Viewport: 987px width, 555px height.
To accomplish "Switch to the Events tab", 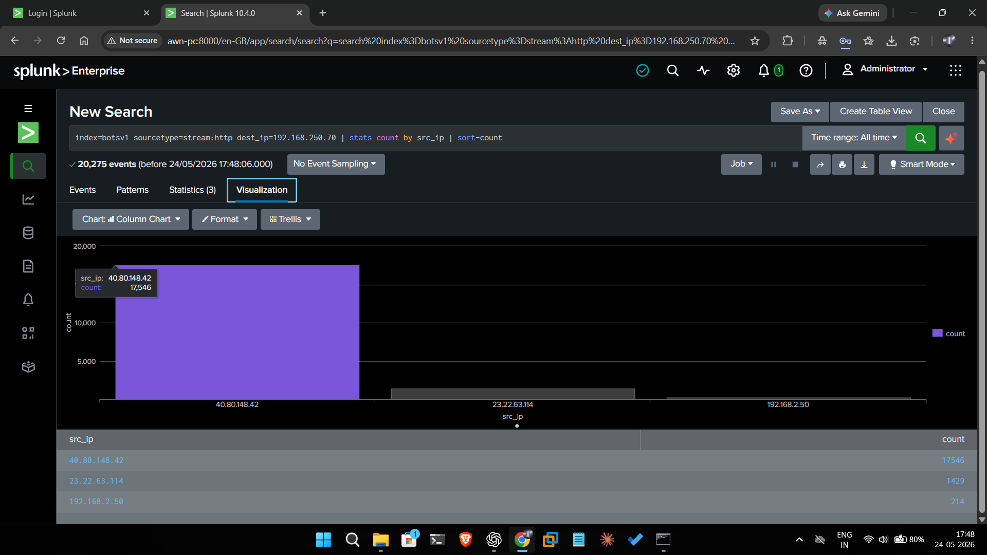I will (82, 190).
